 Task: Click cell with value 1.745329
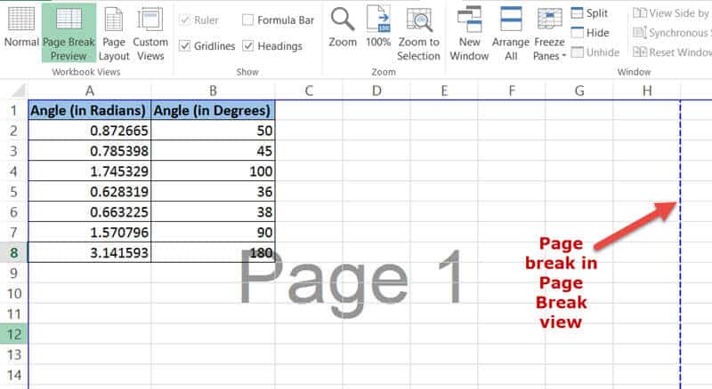tap(90, 171)
